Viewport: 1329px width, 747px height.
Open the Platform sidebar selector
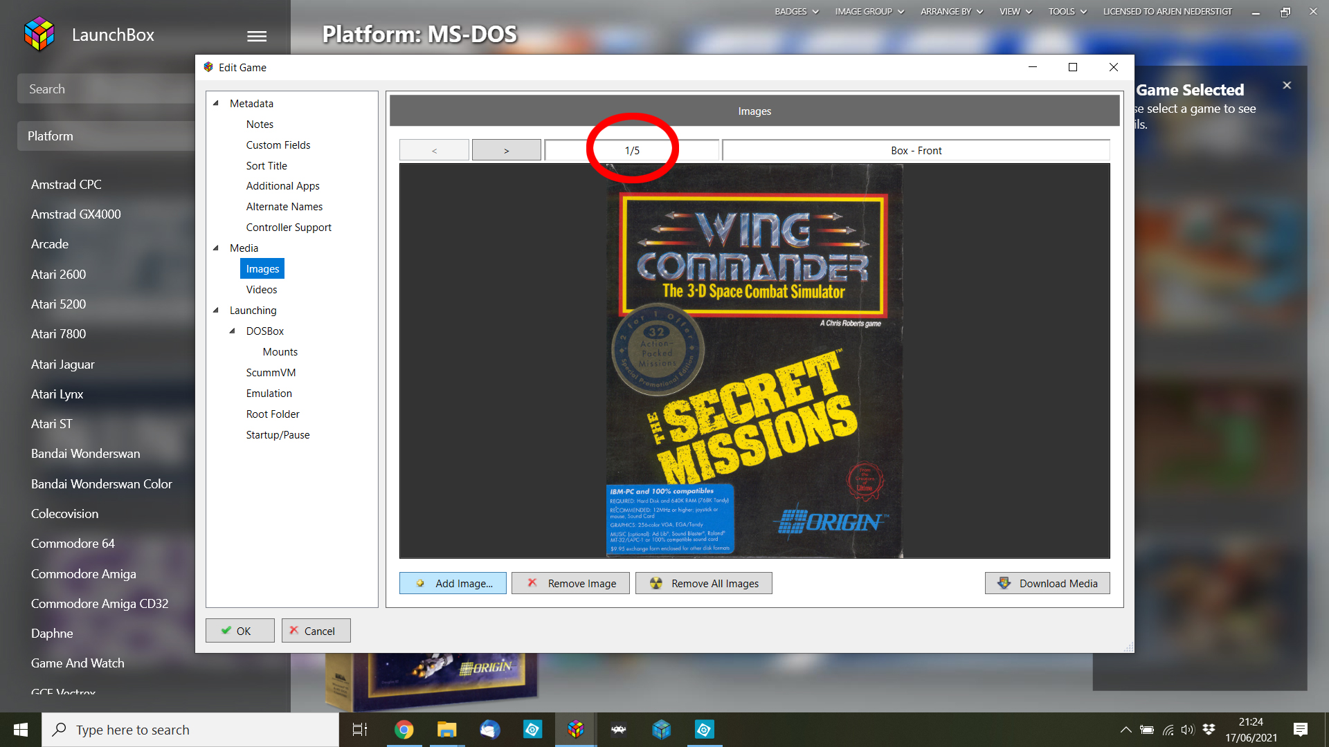(x=105, y=136)
